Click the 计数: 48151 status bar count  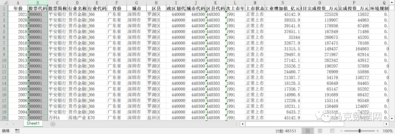pyautogui.click(x=286, y=131)
